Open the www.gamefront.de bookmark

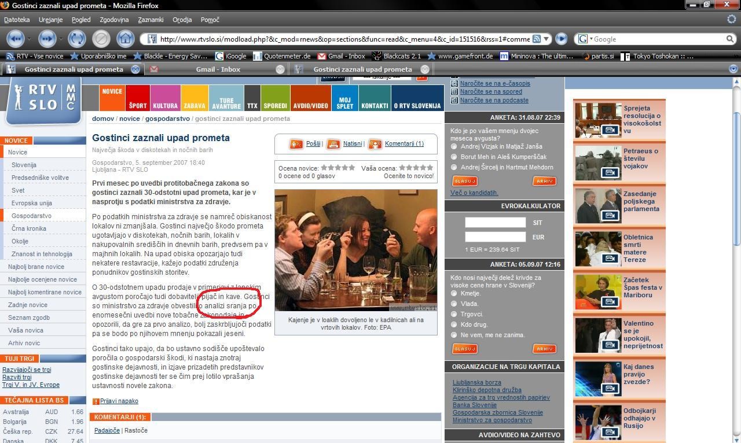click(x=460, y=56)
